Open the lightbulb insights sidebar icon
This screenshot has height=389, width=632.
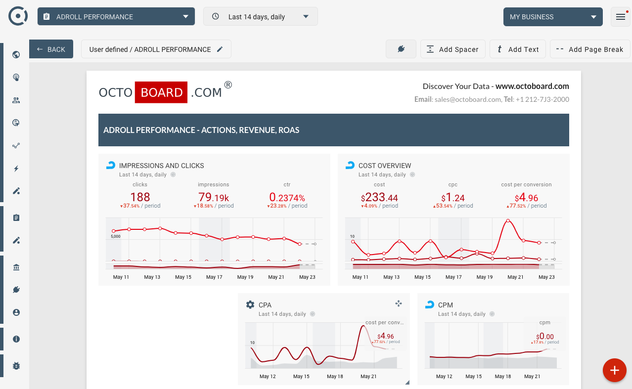[x=16, y=77]
